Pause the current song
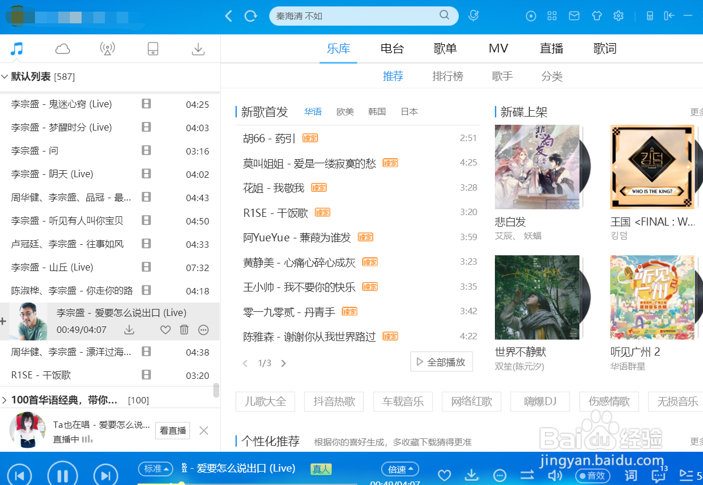 point(62,475)
